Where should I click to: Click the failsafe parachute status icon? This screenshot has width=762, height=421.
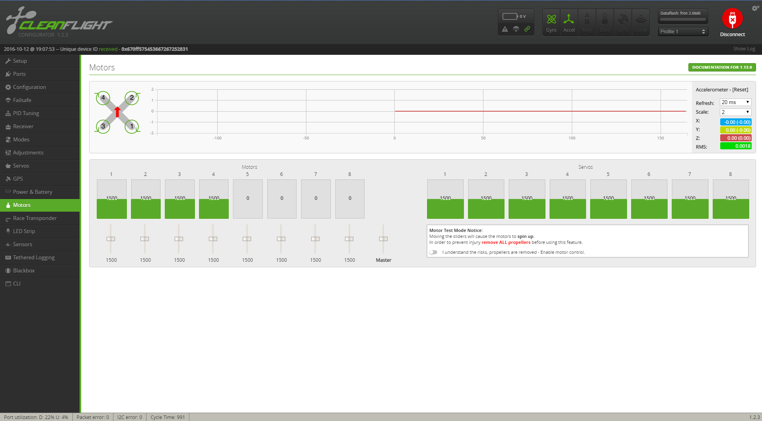pyautogui.click(x=516, y=29)
